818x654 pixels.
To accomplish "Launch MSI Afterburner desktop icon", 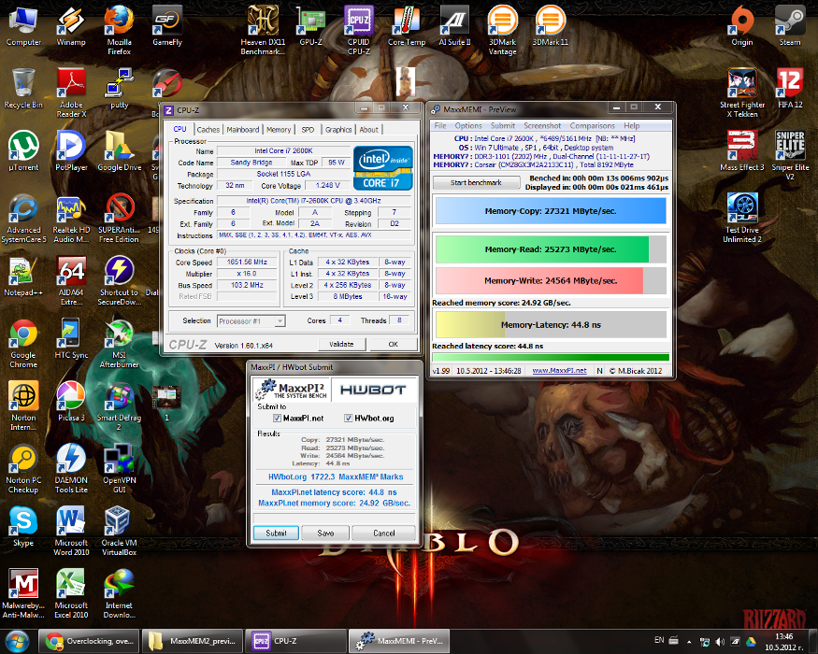I will tap(119, 343).
